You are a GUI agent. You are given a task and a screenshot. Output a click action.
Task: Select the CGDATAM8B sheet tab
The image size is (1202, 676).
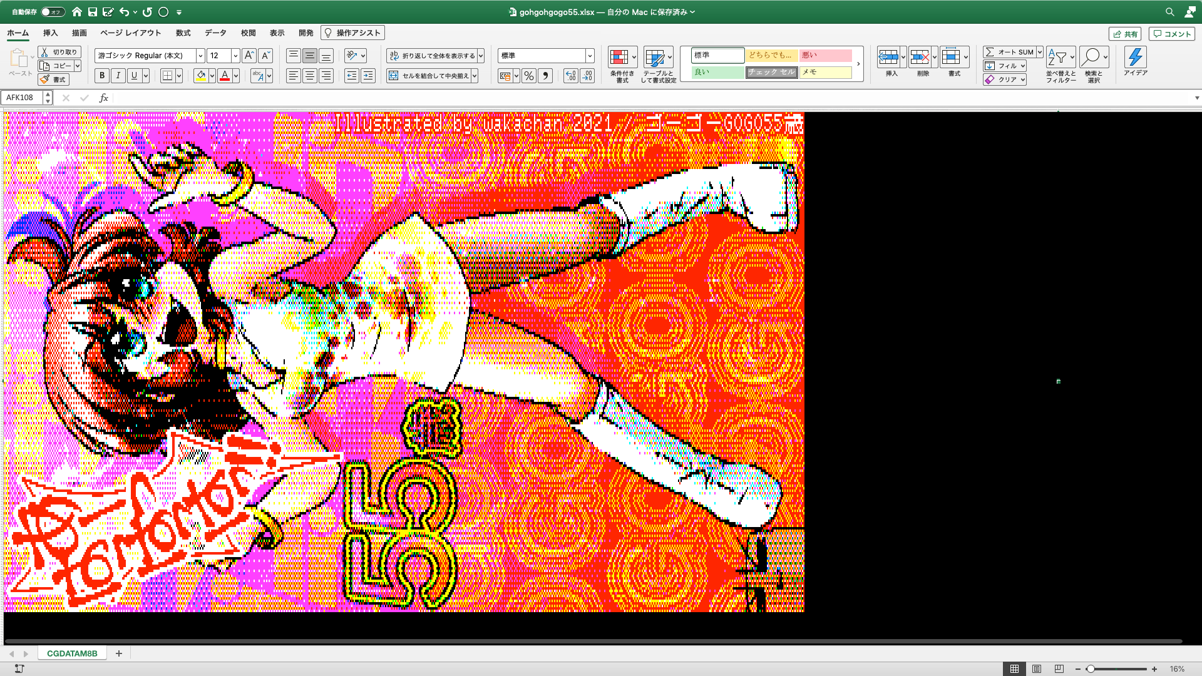pos(72,653)
